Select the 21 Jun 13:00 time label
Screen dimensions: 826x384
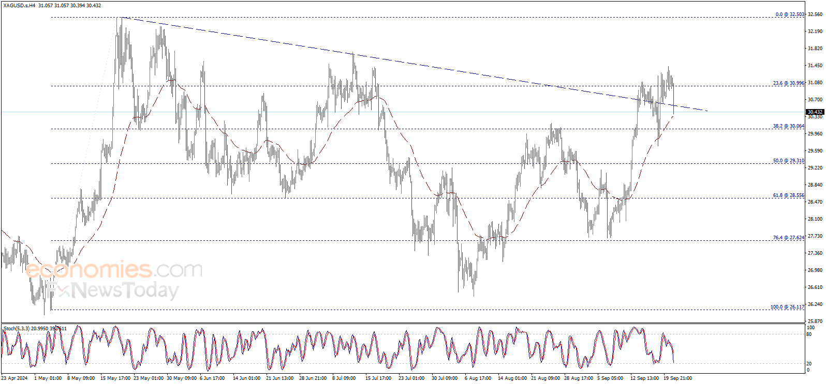[x=279, y=378]
